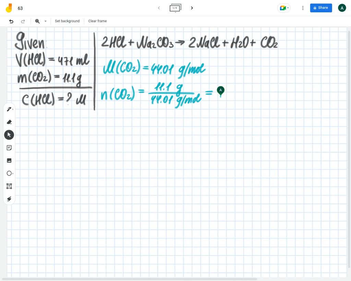Activate the pointer selection tool
The image size is (351, 281).
[x=9, y=135]
